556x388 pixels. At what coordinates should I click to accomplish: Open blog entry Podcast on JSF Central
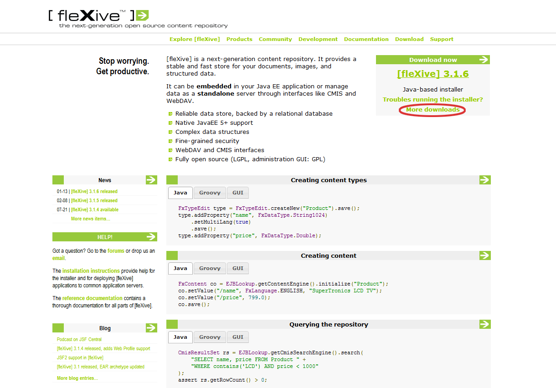click(x=79, y=340)
